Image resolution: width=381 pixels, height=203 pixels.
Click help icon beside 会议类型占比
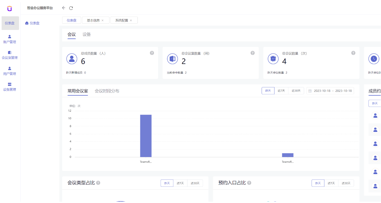(x=98, y=183)
